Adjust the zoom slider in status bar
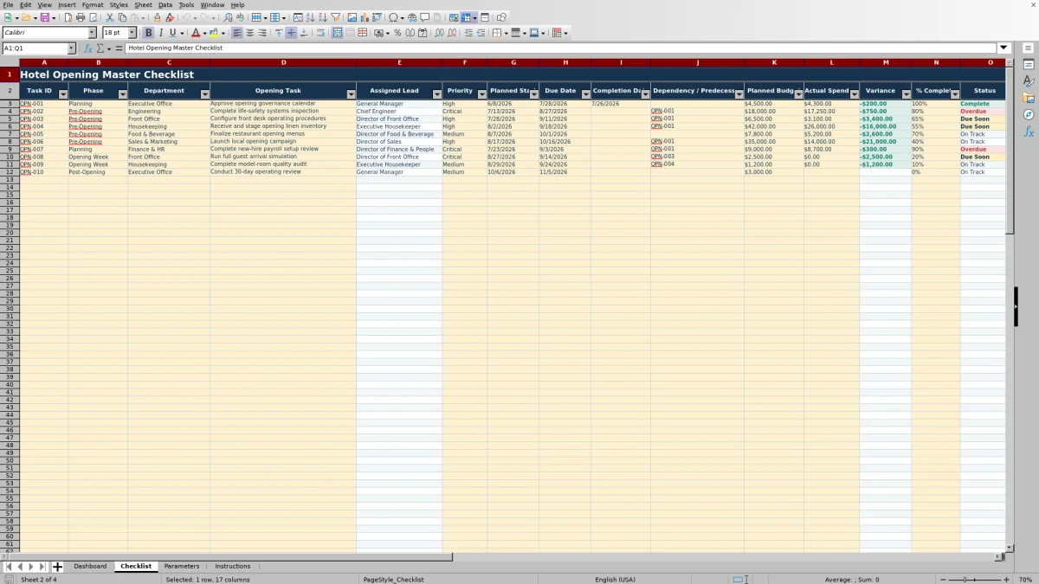Image resolution: width=1039 pixels, height=584 pixels. click(x=975, y=579)
